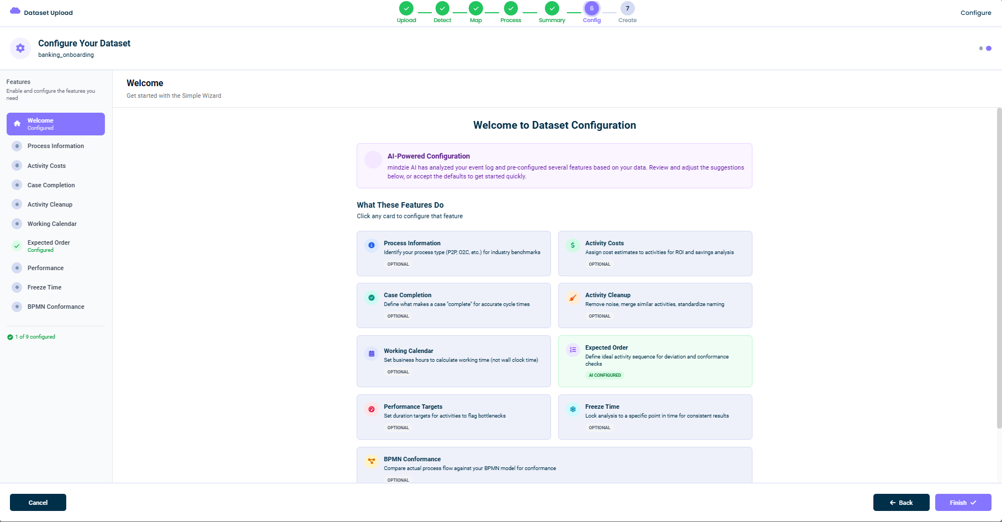Click the green check beside '1 of 9 configured'
The width and height of the screenshot is (1002, 522).
click(10, 337)
